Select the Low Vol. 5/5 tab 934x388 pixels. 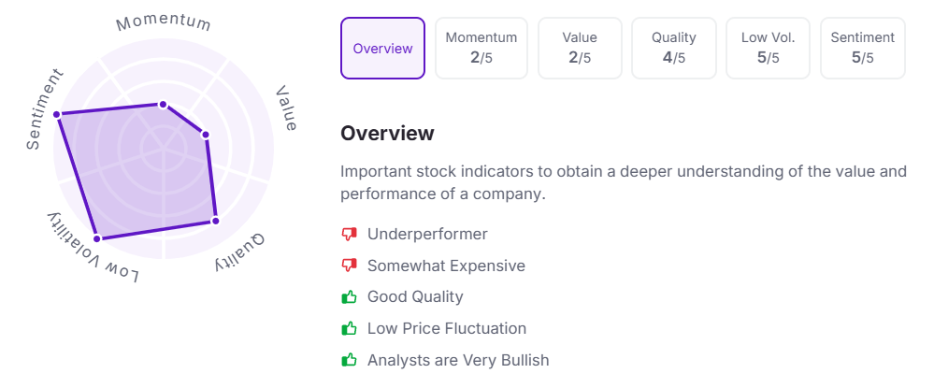(769, 48)
